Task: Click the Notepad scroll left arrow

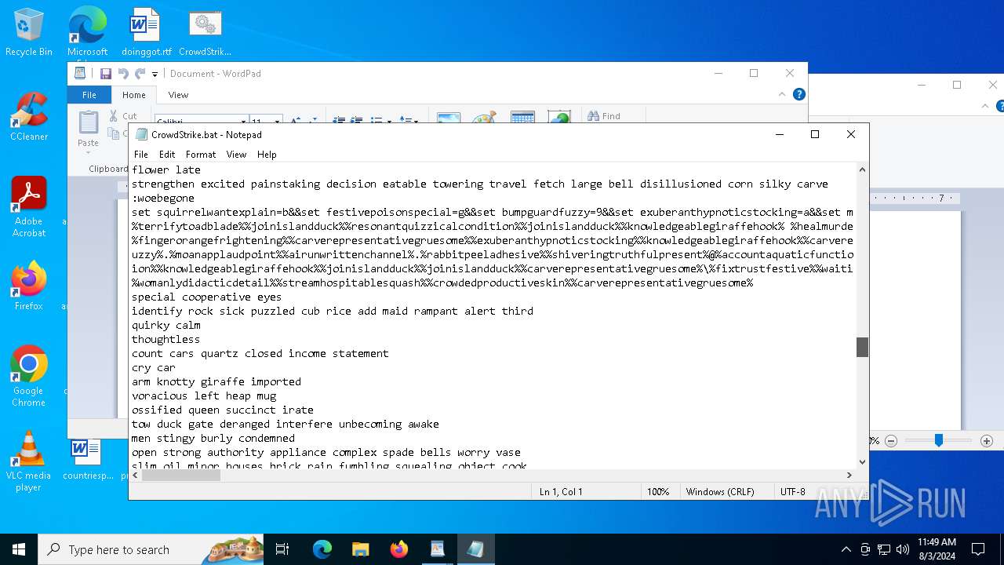Action: 136,475
